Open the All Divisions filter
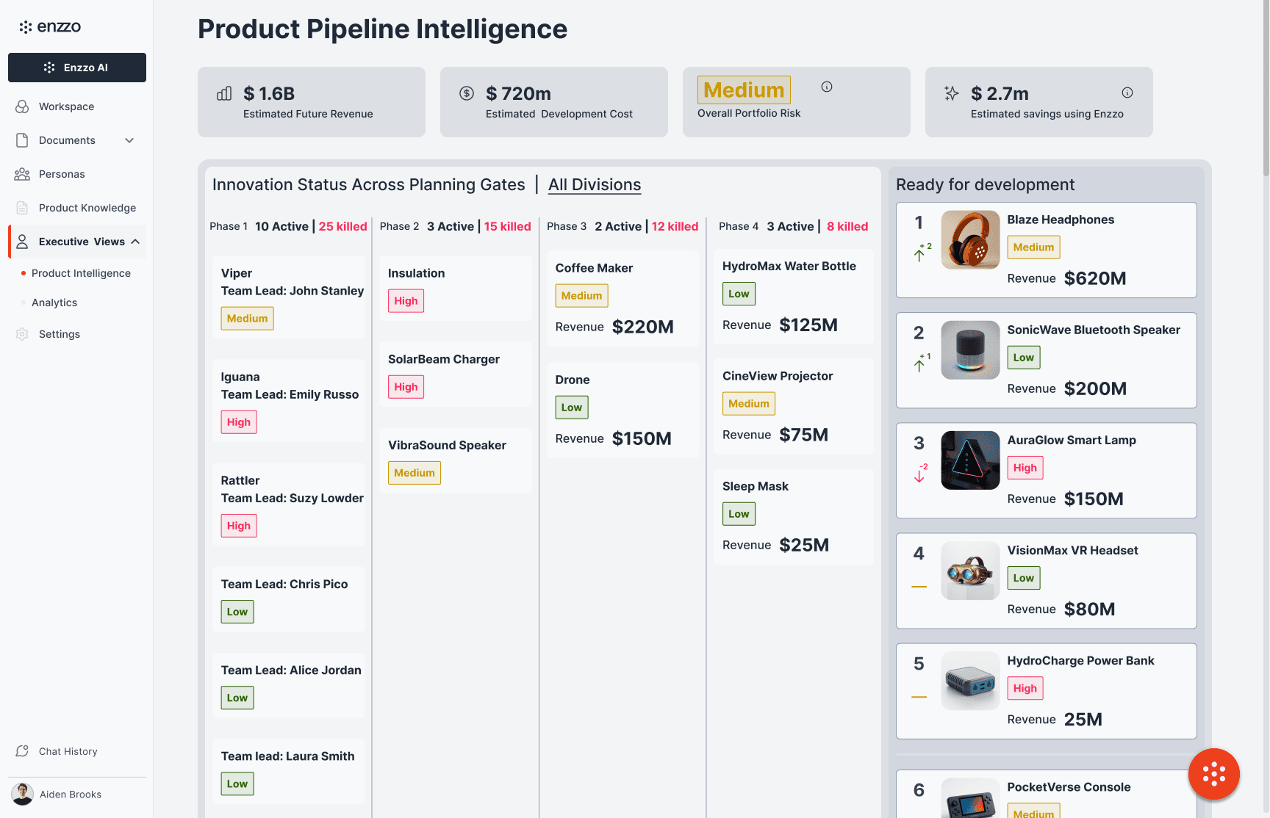The image size is (1270, 818). [x=595, y=185]
